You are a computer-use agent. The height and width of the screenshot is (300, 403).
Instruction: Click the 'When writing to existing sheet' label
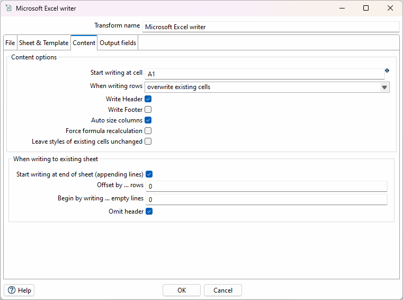point(56,159)
